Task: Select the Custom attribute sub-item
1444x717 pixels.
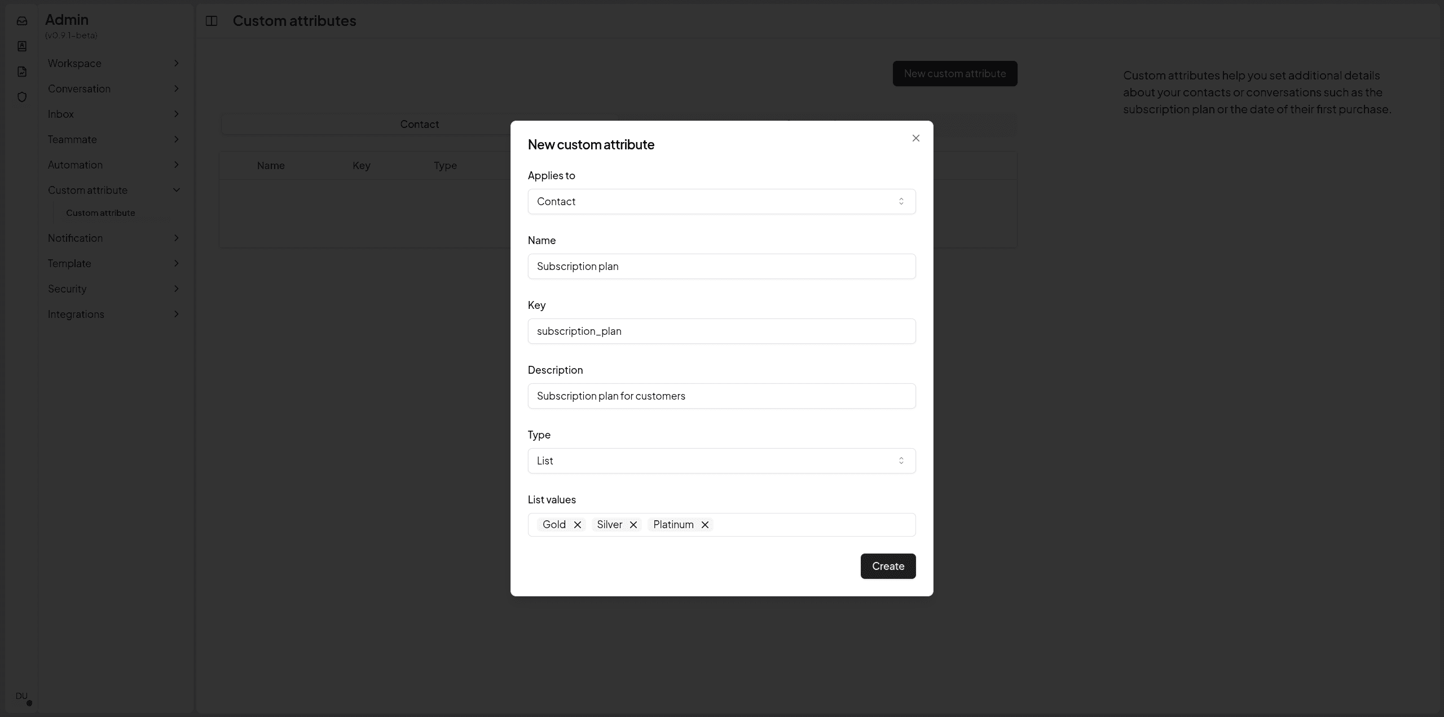Action: [x=100, y=213]
